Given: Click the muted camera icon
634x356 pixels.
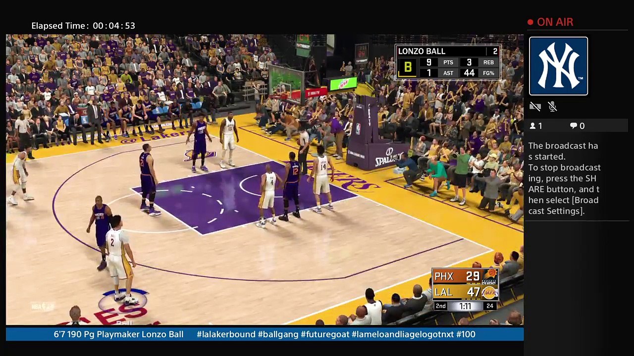Looking at the screenshot, I should point(535,106).
